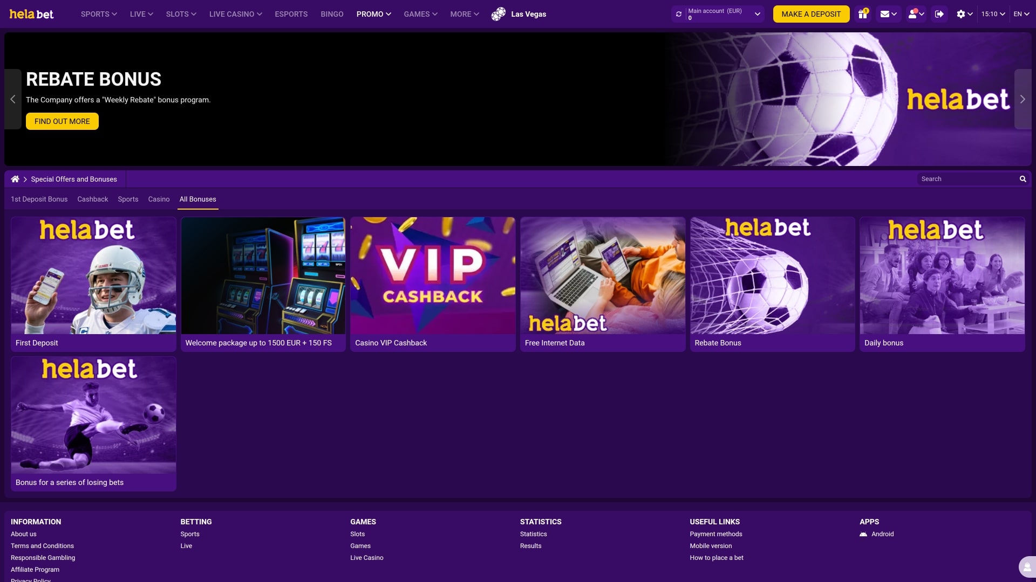Click the balance refresh icon
The width and height of the screenshot is (1036, 582).
(x=678, y=14)
